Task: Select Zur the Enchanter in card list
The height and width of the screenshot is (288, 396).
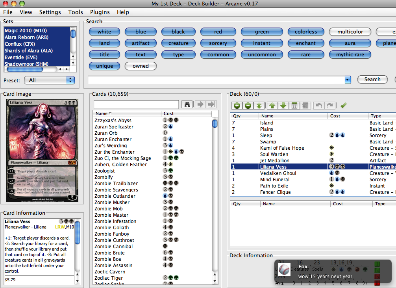Action: [115, 152]
